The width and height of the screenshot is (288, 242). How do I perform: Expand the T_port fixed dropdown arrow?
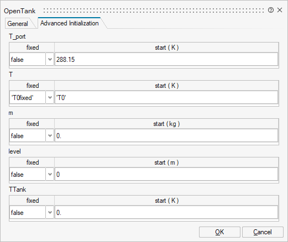tap(50, 60)
